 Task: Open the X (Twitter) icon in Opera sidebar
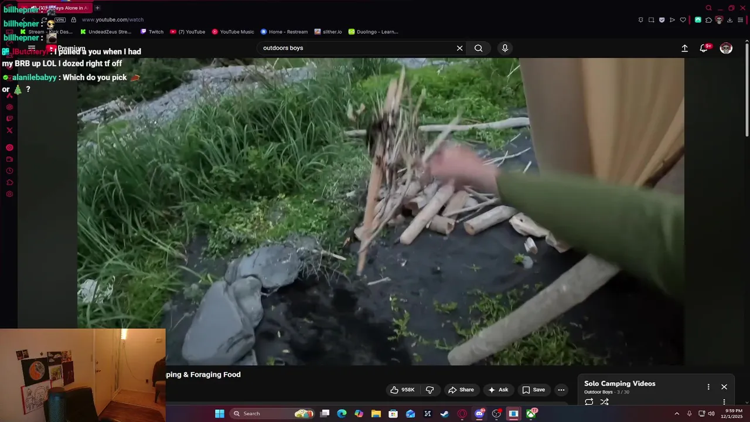[9, 130]
